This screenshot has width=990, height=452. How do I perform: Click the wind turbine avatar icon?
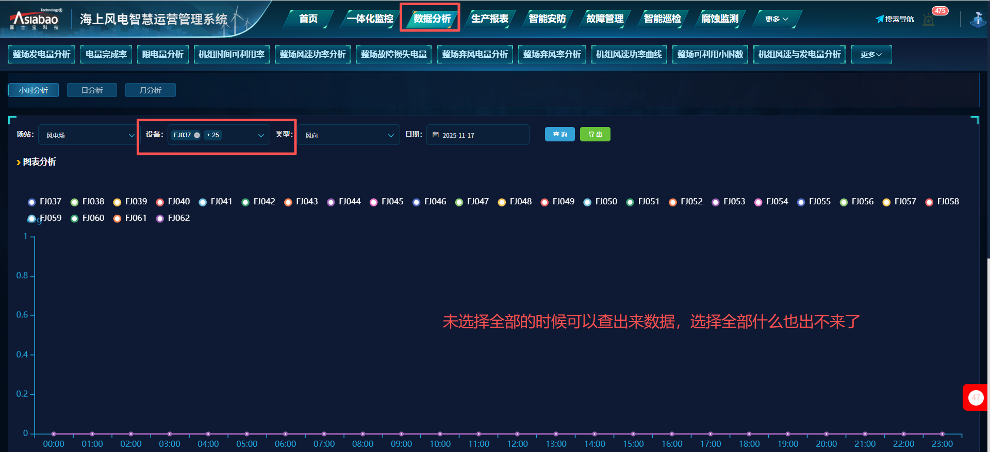click(978, 20)
